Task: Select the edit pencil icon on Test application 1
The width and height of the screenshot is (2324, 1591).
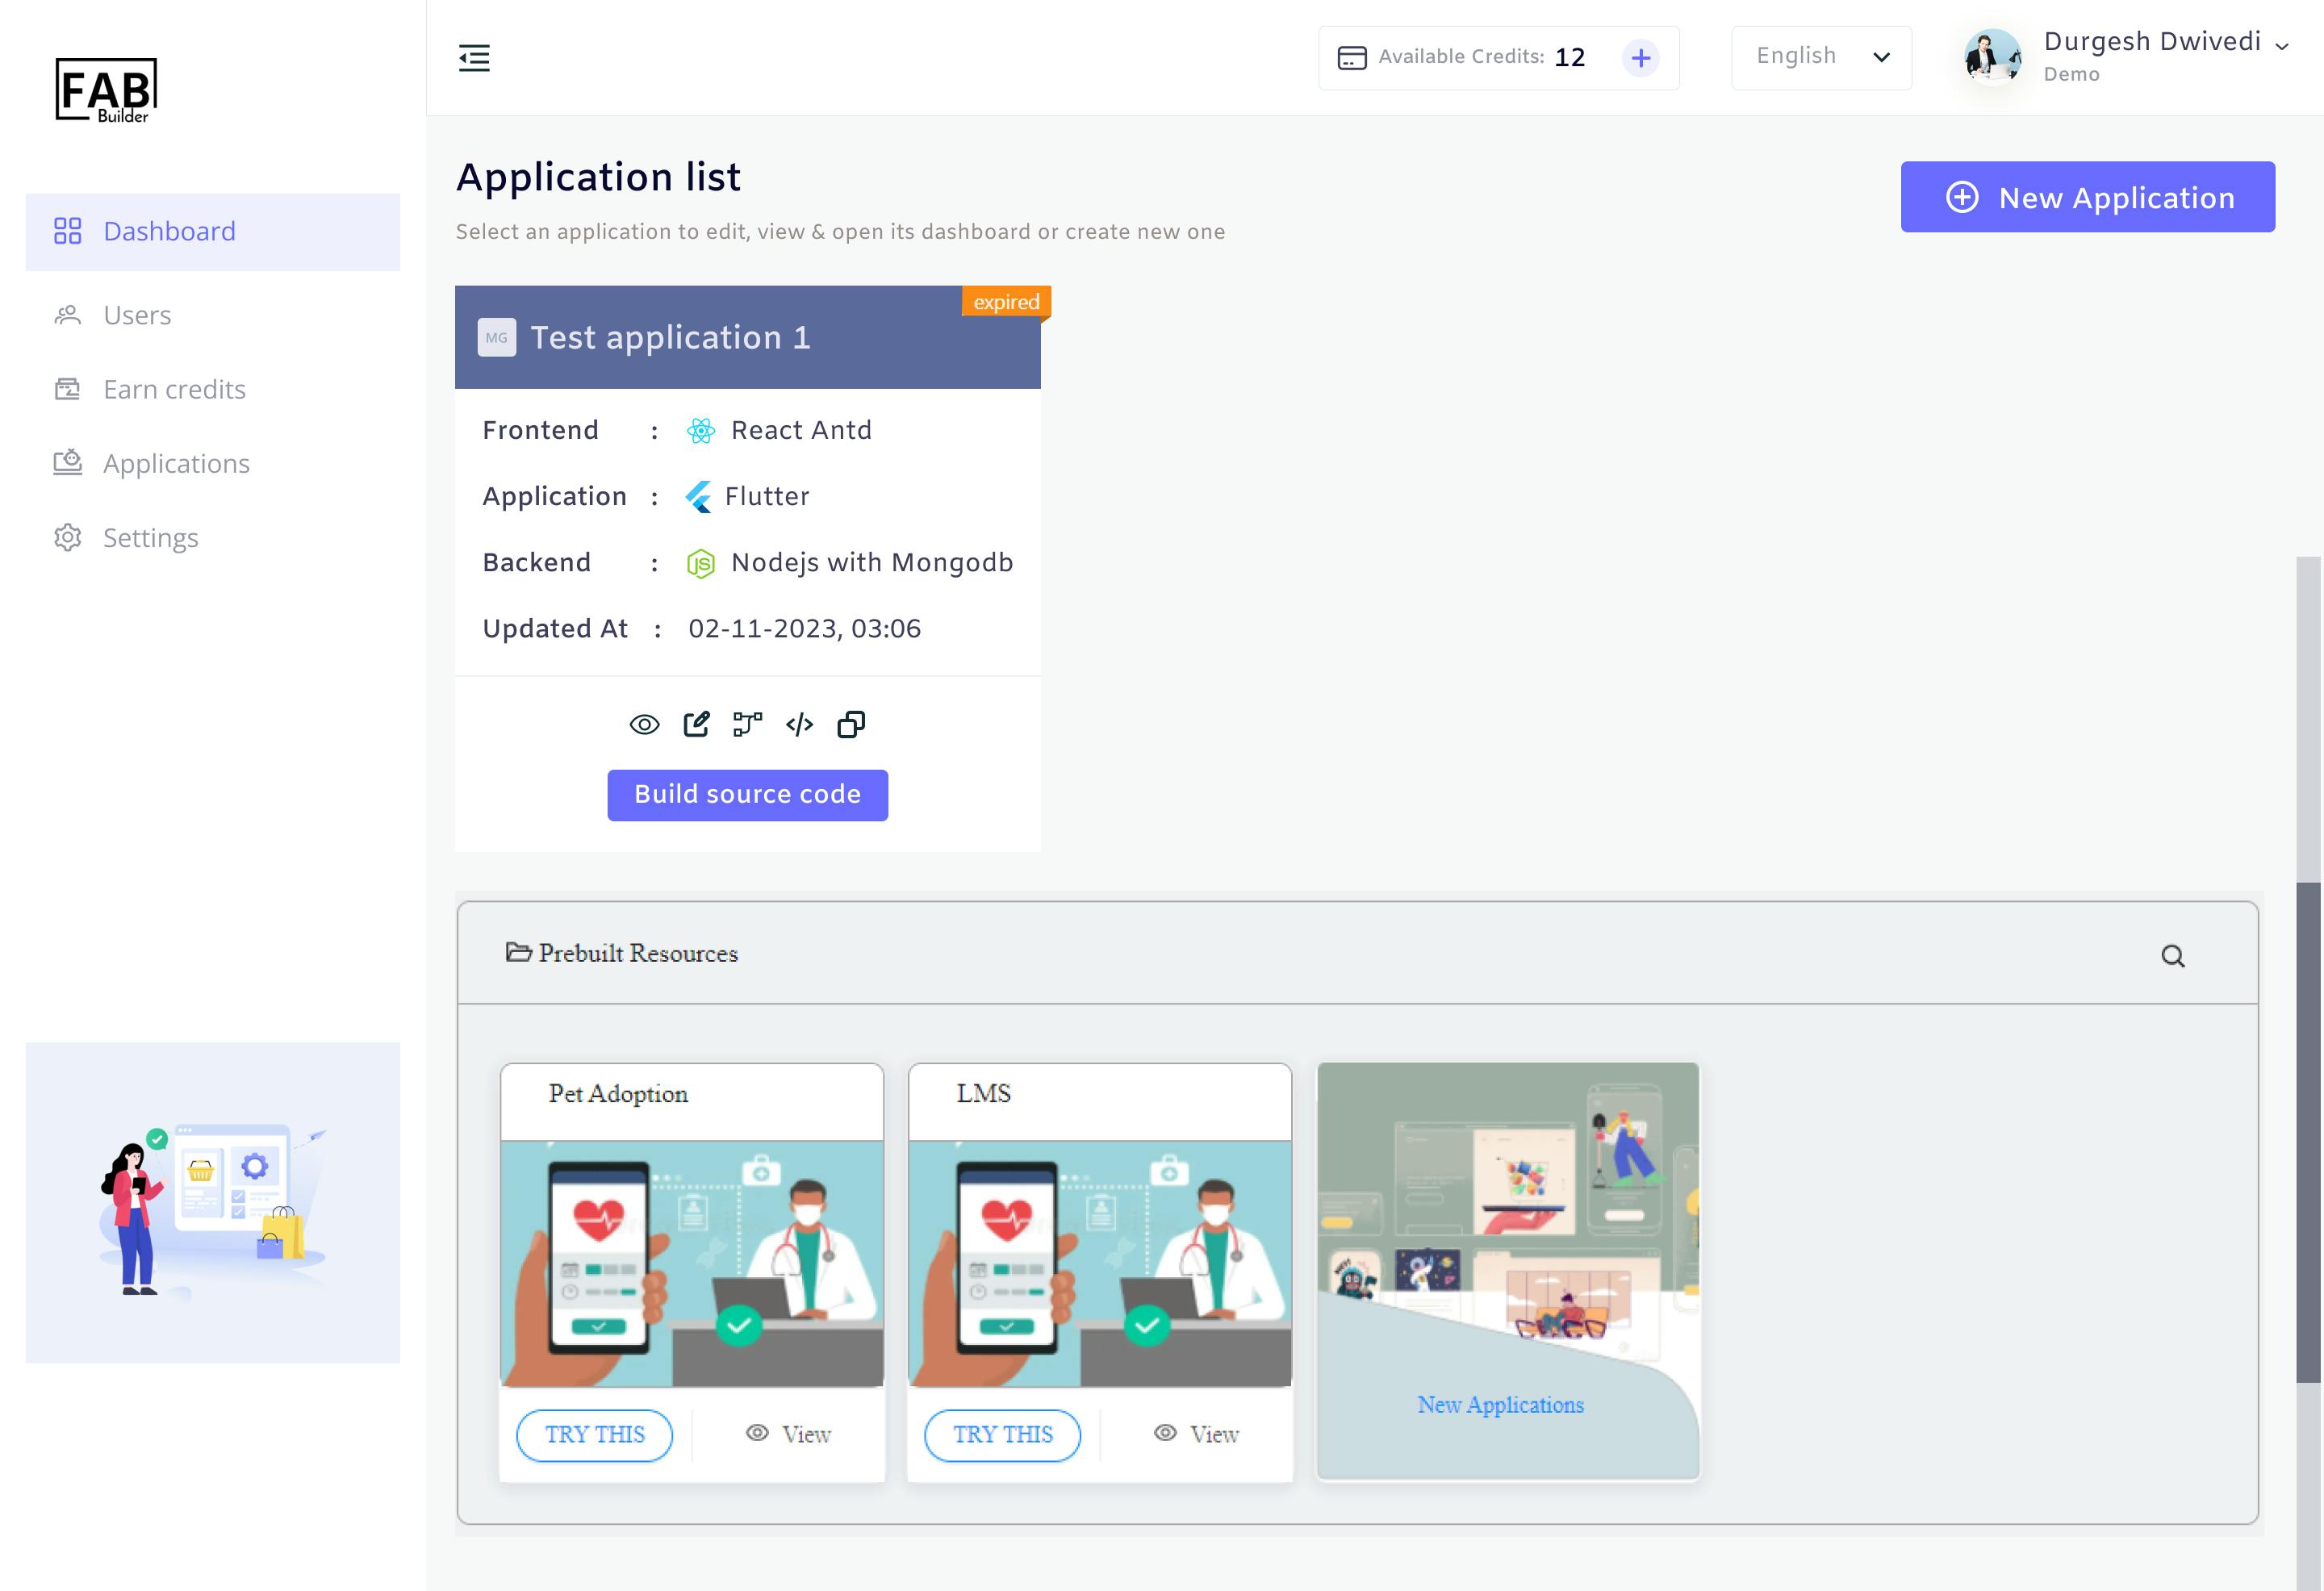Action: (697, 724)
